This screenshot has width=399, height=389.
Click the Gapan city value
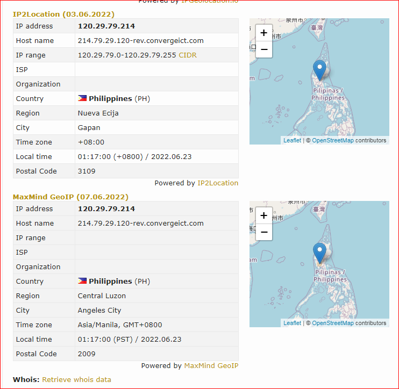point(89,128)
